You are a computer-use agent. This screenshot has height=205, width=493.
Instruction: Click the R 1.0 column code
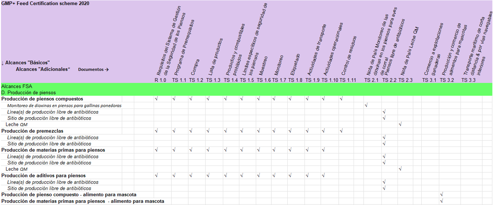pos(160,80)
